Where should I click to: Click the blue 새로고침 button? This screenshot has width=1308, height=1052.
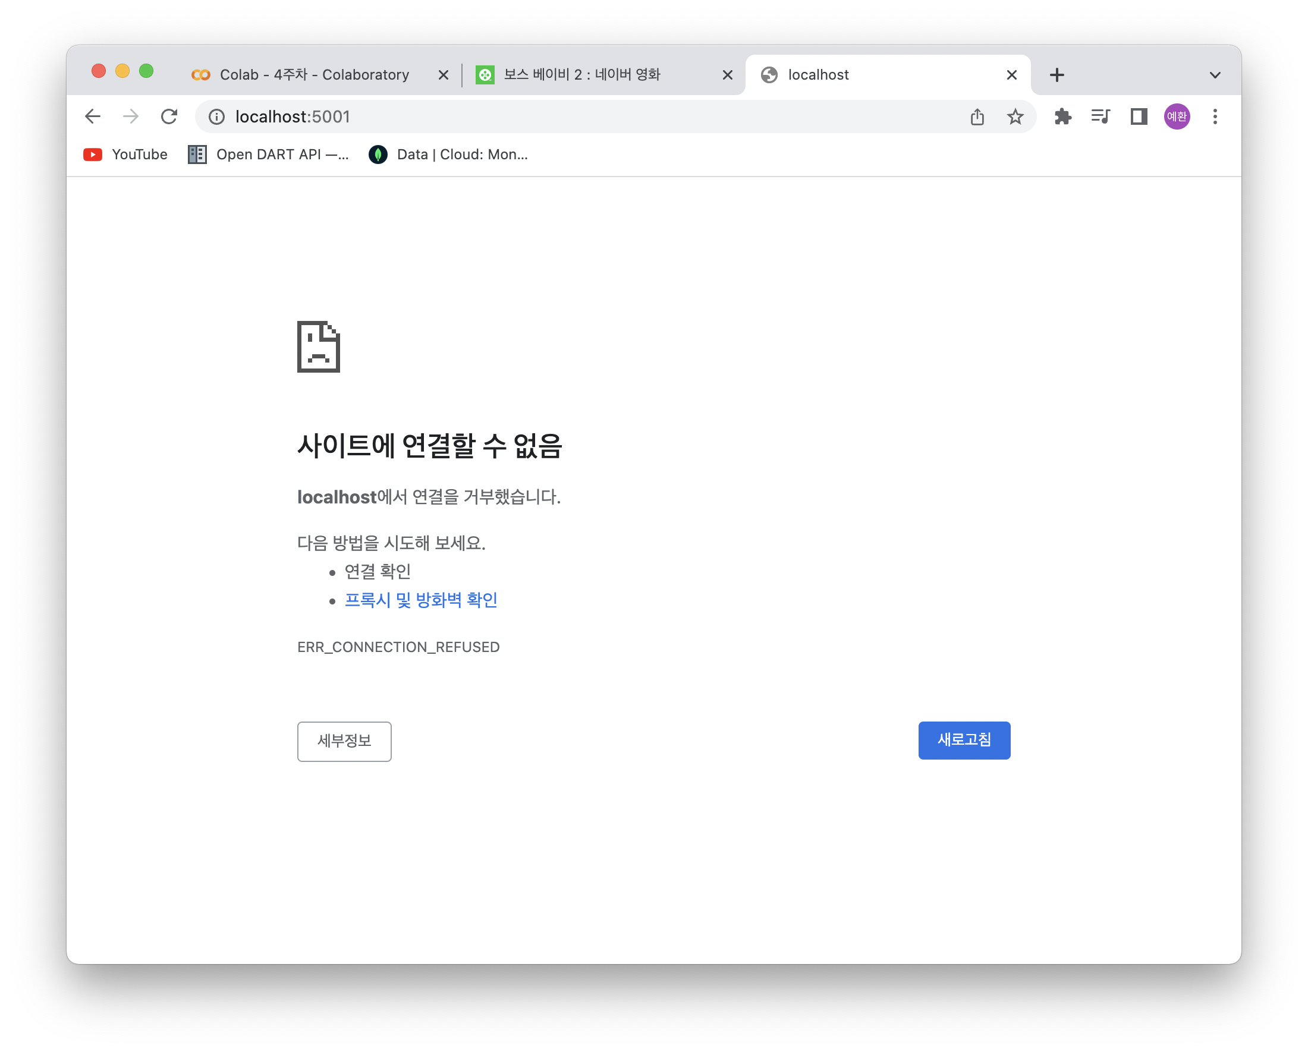pos(963,740)
